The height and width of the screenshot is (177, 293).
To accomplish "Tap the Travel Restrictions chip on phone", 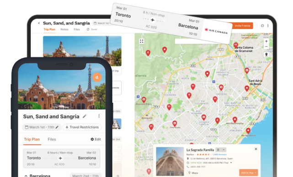I will click(82, 127).
